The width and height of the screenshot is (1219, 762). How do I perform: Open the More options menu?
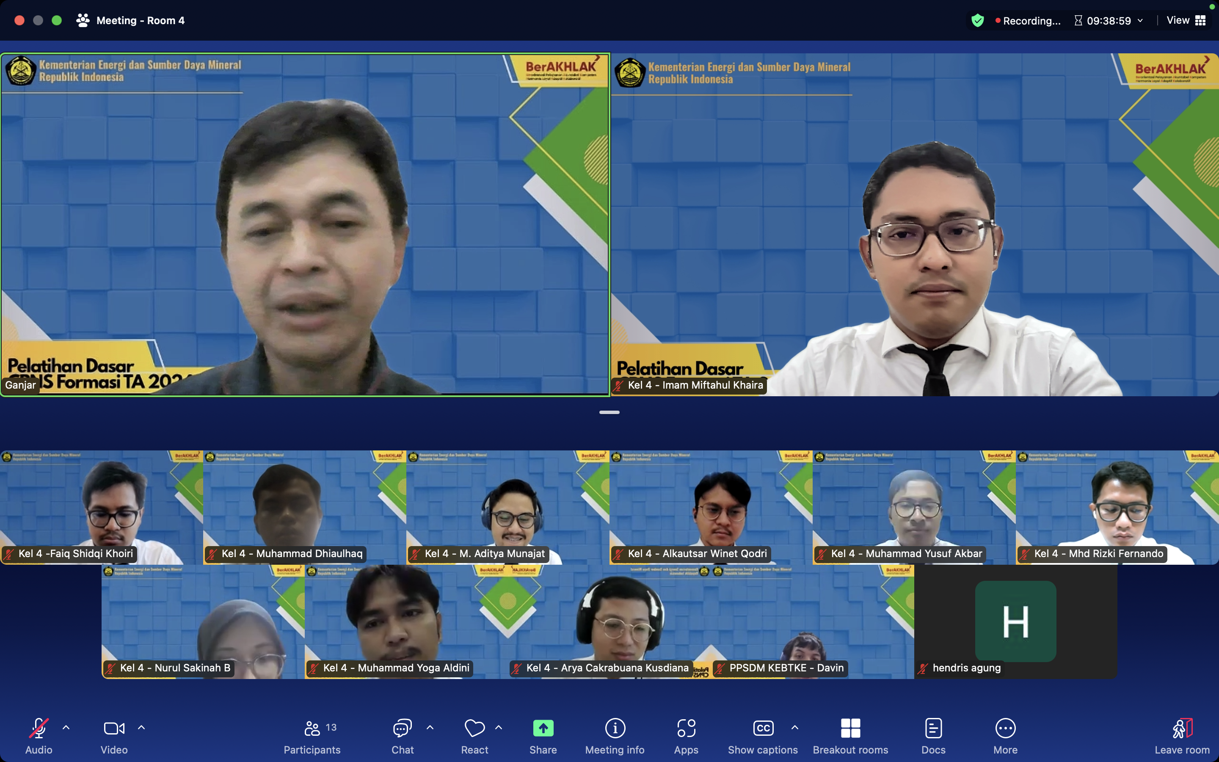coord(1005,728)
